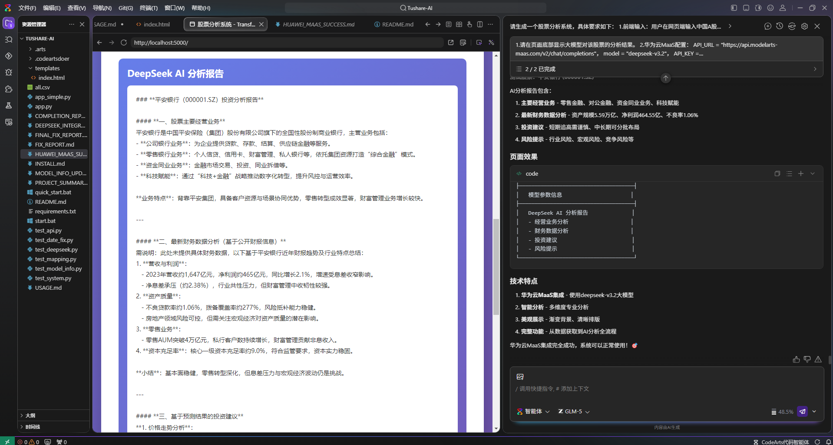Image resolution: width=833 pixels, height=445 pixels.
Task: Click thumbs up on AI response
Action: (796, 360)
